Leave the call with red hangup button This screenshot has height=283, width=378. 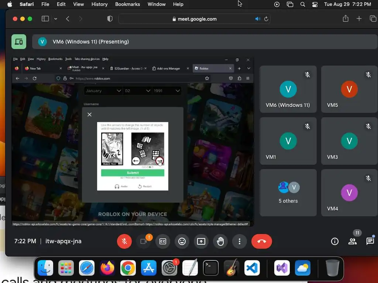click(262, 241)
